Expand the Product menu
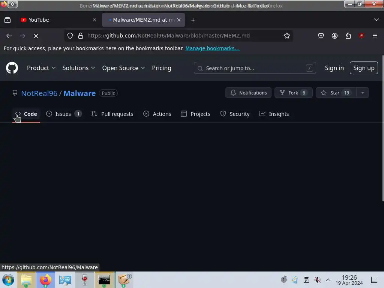 click(41, 68)
